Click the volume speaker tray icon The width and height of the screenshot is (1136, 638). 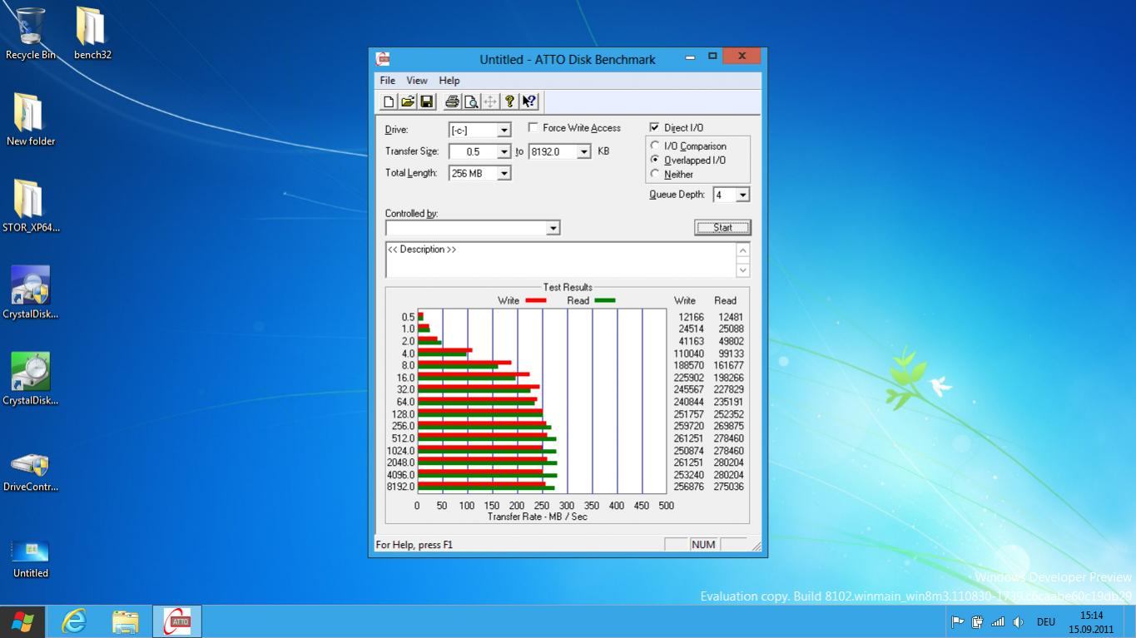tap(1018, 621)
